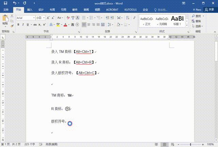Switch to the 设计 tab
Viewport: 218px width, 147px height.
tap(41, 10)
